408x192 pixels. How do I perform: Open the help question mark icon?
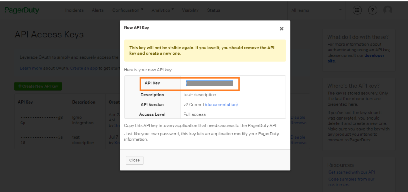click(x=373, y=10)
